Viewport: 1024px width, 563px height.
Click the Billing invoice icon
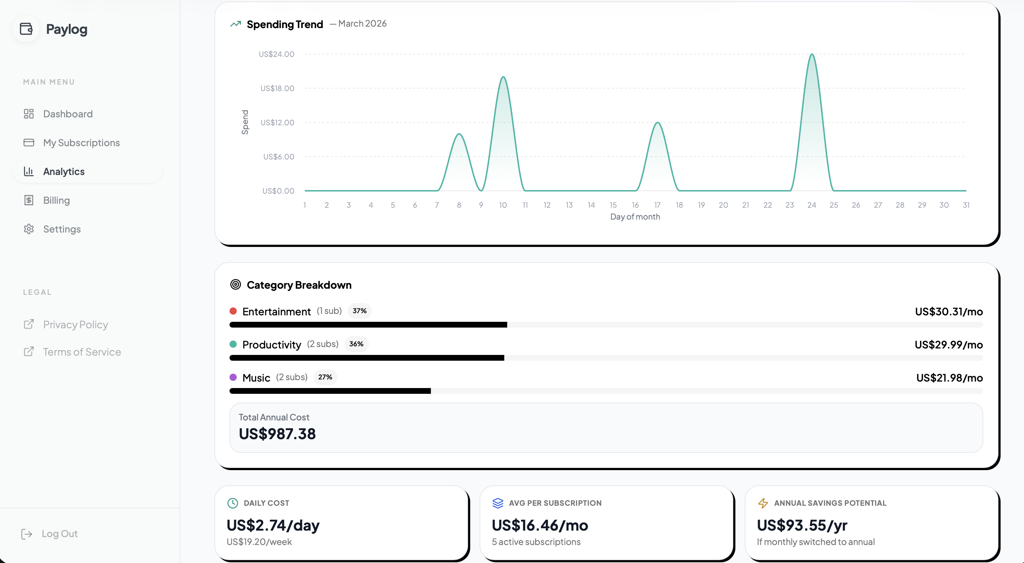point(28,200)
